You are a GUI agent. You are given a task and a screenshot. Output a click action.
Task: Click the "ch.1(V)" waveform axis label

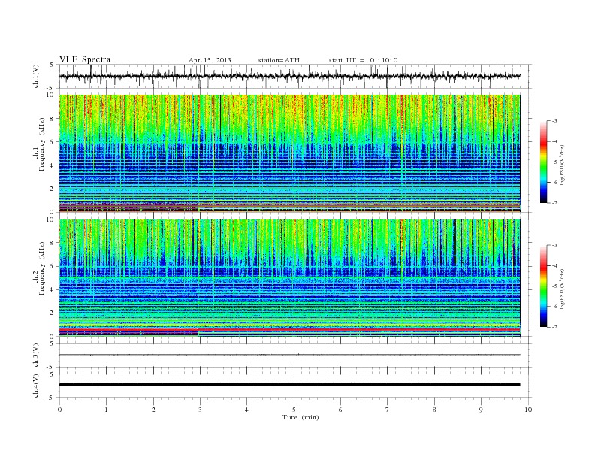[35, 76]
